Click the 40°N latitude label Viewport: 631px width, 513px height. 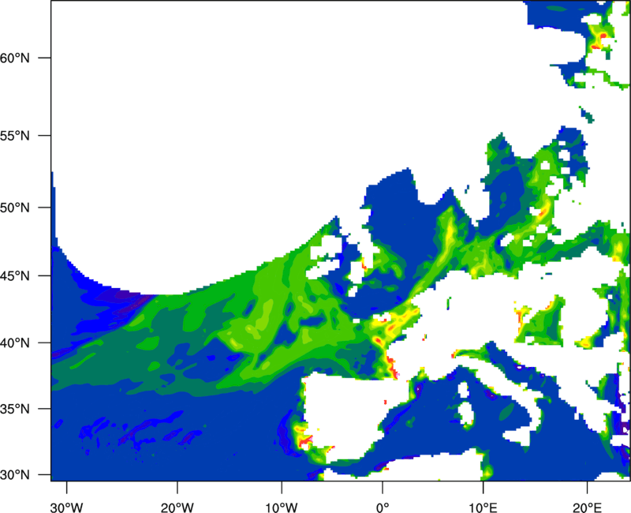(15, 343)
